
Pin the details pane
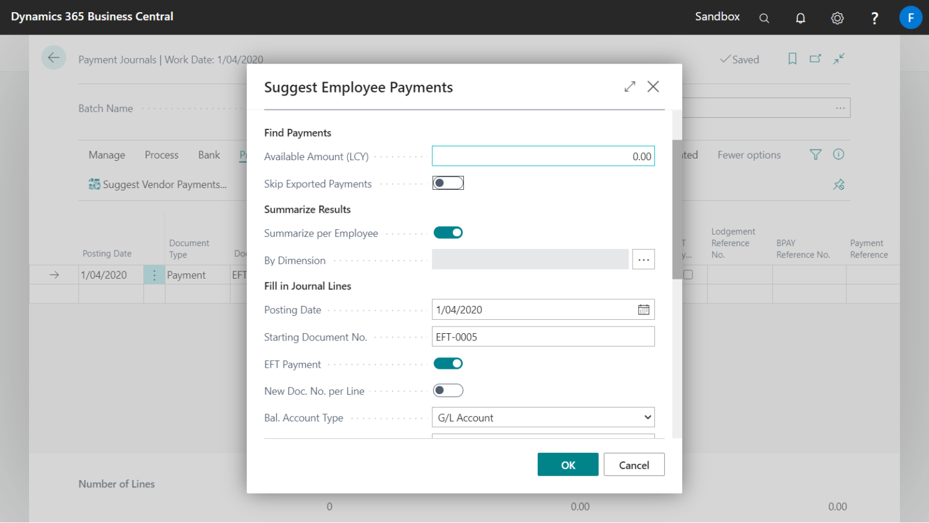click(838, 184)
